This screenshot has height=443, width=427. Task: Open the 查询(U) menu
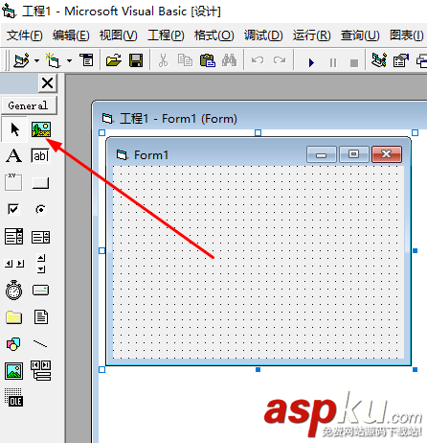(x=360, y=35)
